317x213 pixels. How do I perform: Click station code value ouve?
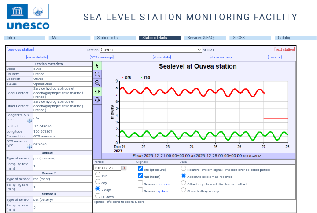(x=37, y=69)
